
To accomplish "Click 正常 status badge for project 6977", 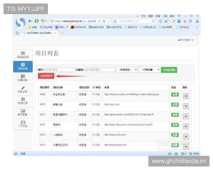I will (175, 115).
